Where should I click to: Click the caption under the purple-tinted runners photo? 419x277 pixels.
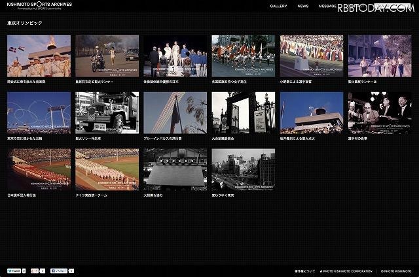point(362,82)
